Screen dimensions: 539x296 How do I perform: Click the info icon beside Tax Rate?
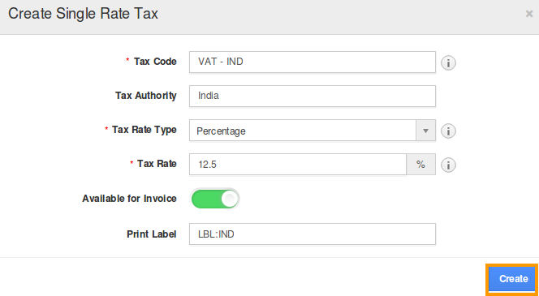coord(448,165)
